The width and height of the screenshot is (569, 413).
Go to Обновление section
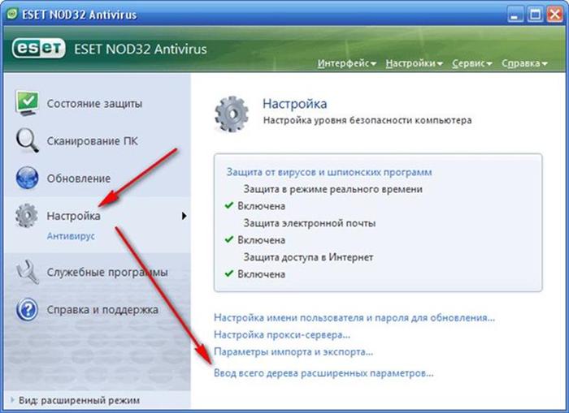[78, 179]
